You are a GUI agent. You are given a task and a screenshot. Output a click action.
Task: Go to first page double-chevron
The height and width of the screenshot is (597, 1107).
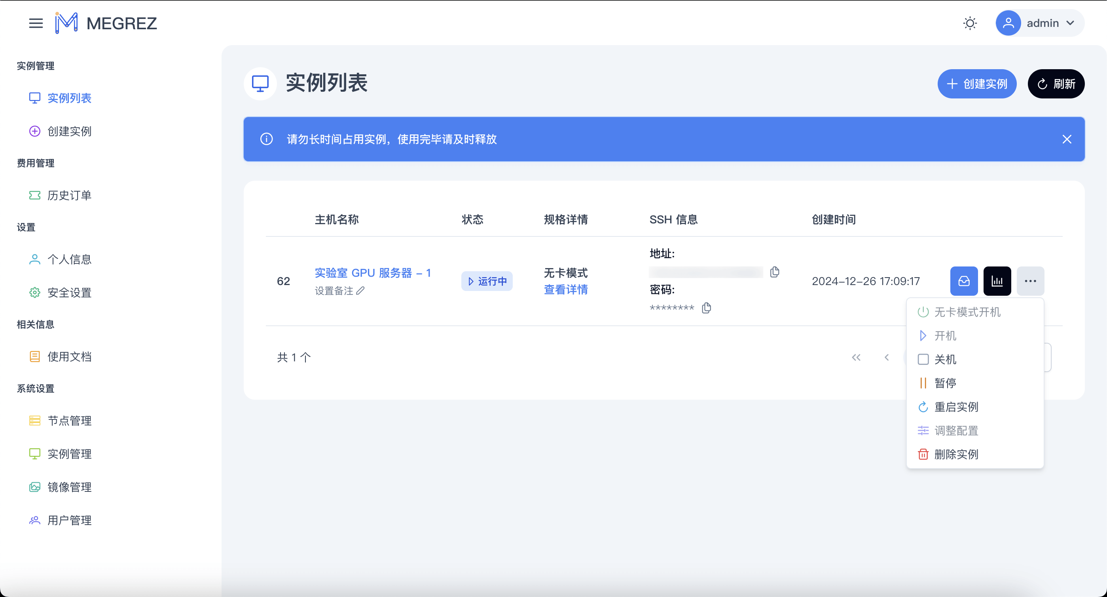click(856, 357)
